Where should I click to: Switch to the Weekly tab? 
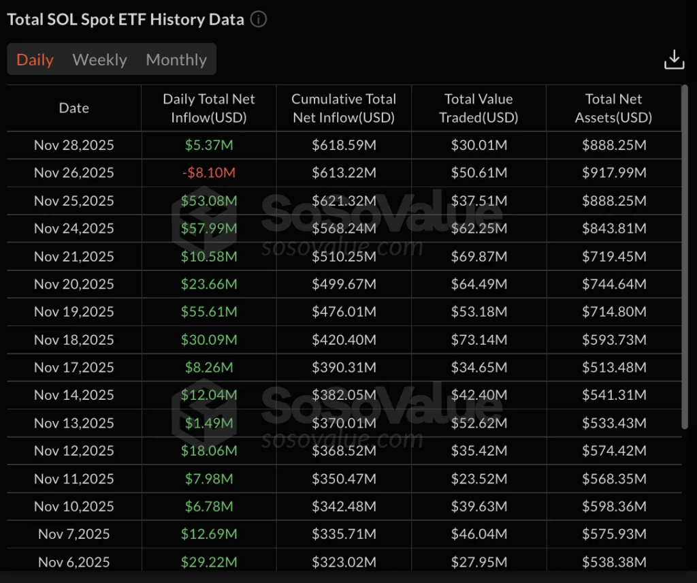(99, 59)
